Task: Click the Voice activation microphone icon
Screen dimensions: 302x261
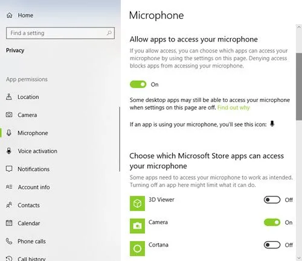Action: (x=9, y=151)
